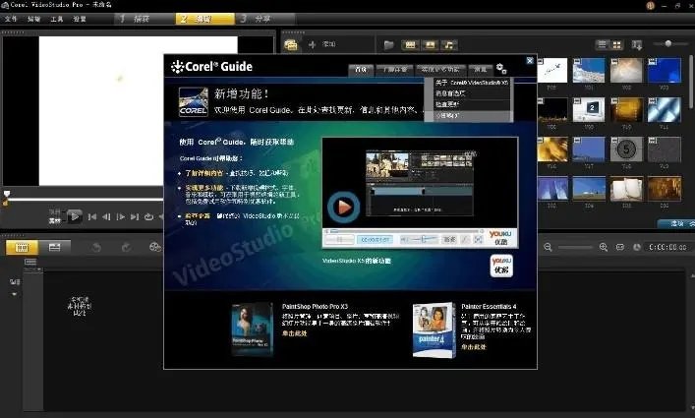Click the preview scrubber bar
The height and width of the screenshot is (418, 695).
[85, 199]
